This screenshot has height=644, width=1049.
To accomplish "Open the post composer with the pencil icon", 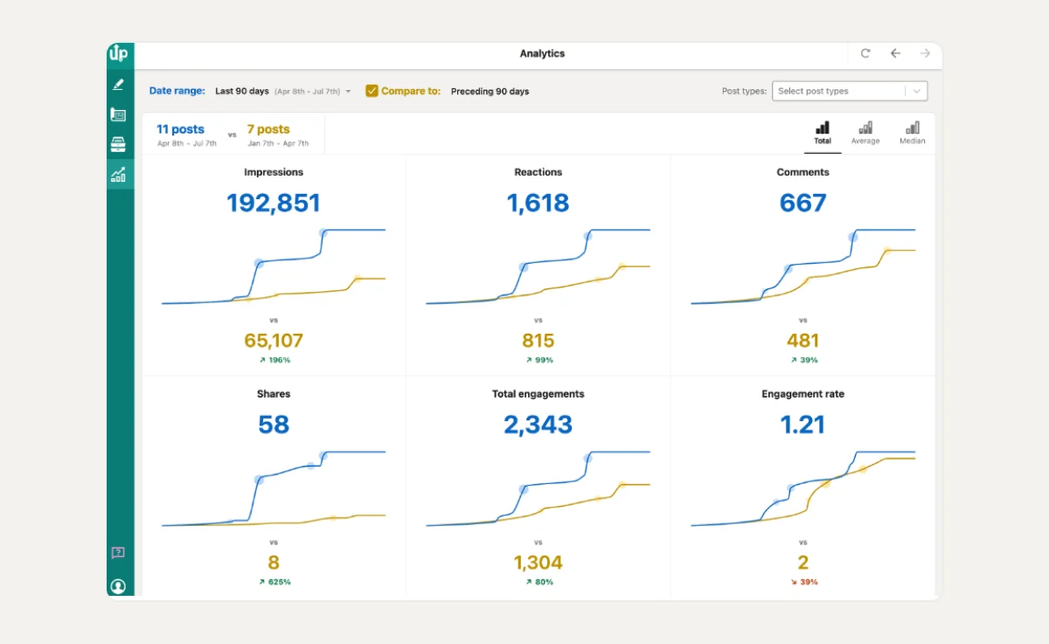I will [x=119, y=85].
